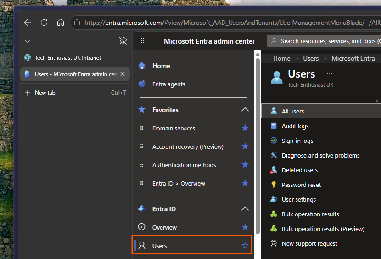Open a New tab
The width and height of the screenshot is (381, 259).
click(75, 93)
